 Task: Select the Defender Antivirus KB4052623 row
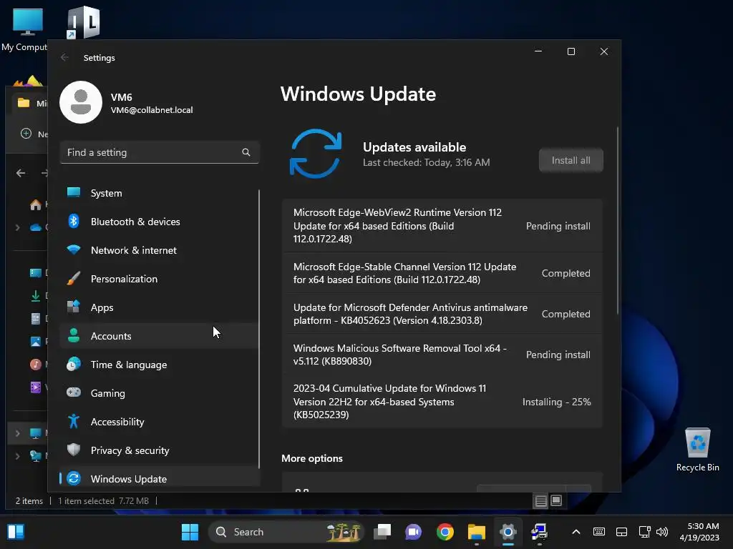click(x=442, y=314)
